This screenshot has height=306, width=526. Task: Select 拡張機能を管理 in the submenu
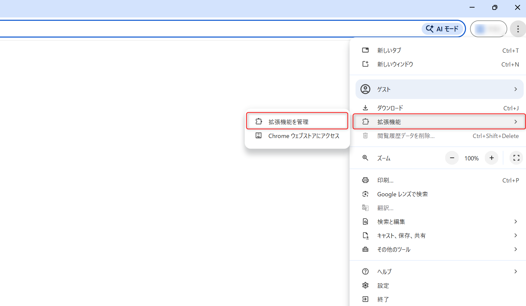tap(288, 122)
